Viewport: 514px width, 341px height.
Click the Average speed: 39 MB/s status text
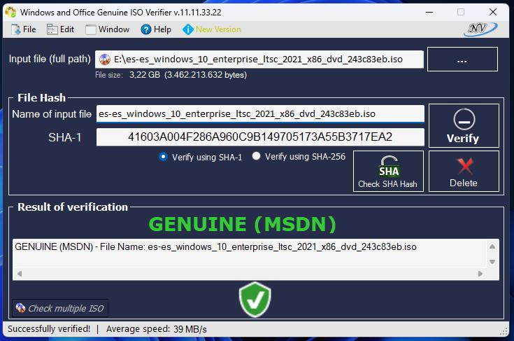[157, 329]
